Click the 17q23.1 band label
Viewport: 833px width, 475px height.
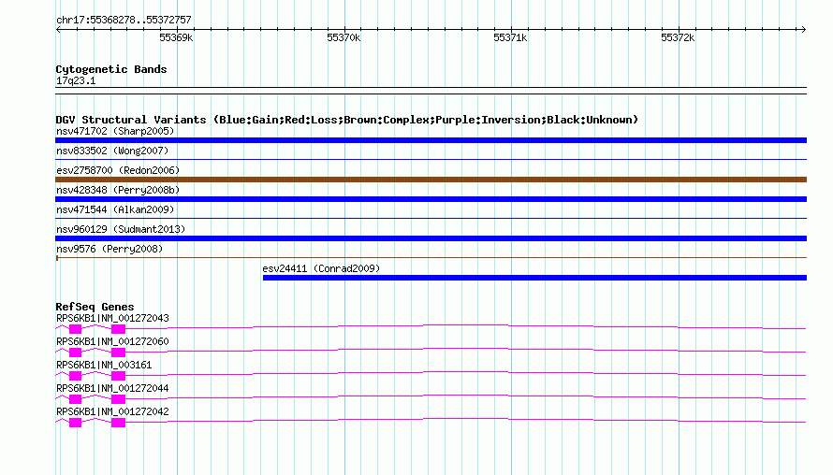76,80
